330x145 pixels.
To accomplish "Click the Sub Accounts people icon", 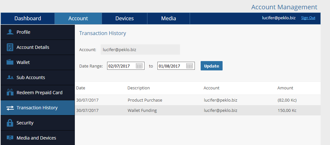I will coord(10,77).
